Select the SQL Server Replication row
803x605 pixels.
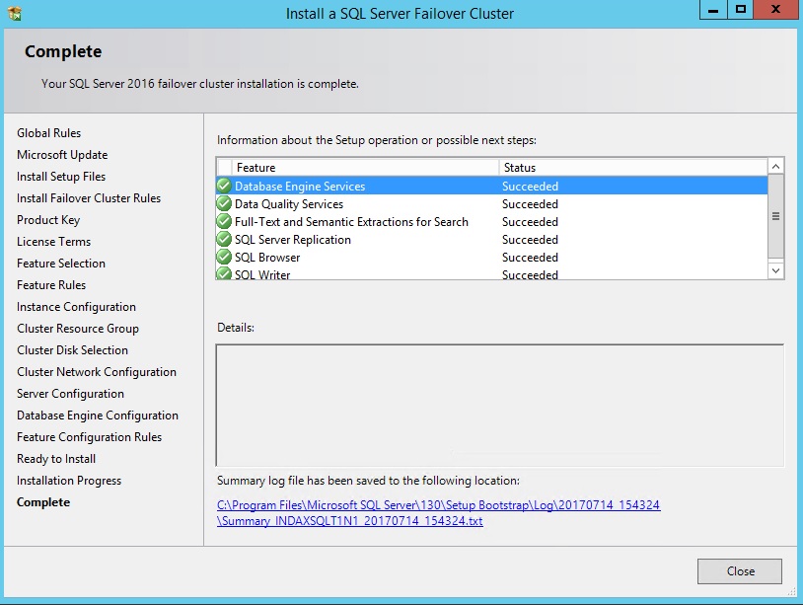[x=395, y=240]
